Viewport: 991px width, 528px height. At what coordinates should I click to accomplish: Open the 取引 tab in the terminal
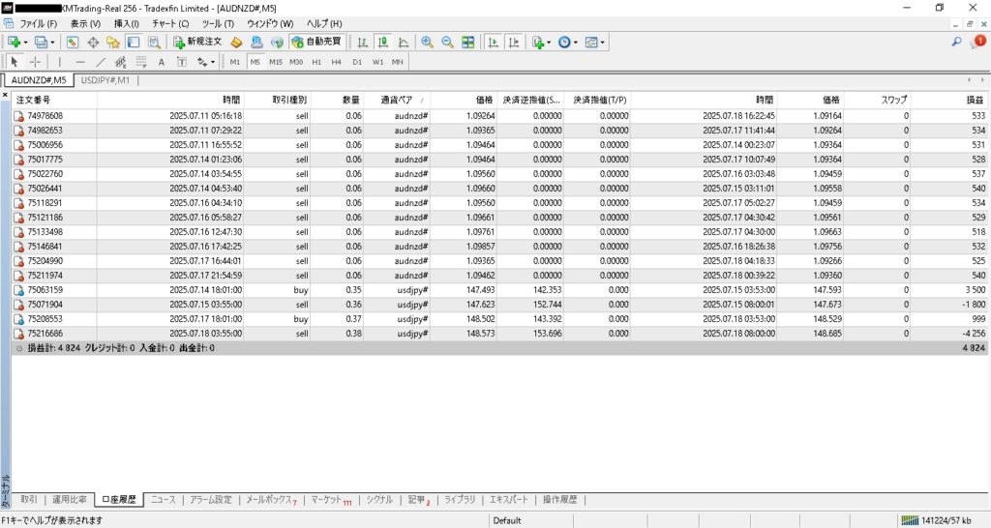click(x=29, y=500)
